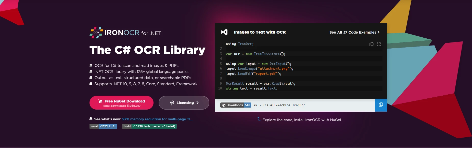The width and height of the screenshot is (472, 148).
Task: Open the 97% memory reduction news link
Action: click(x=157, y=119)
